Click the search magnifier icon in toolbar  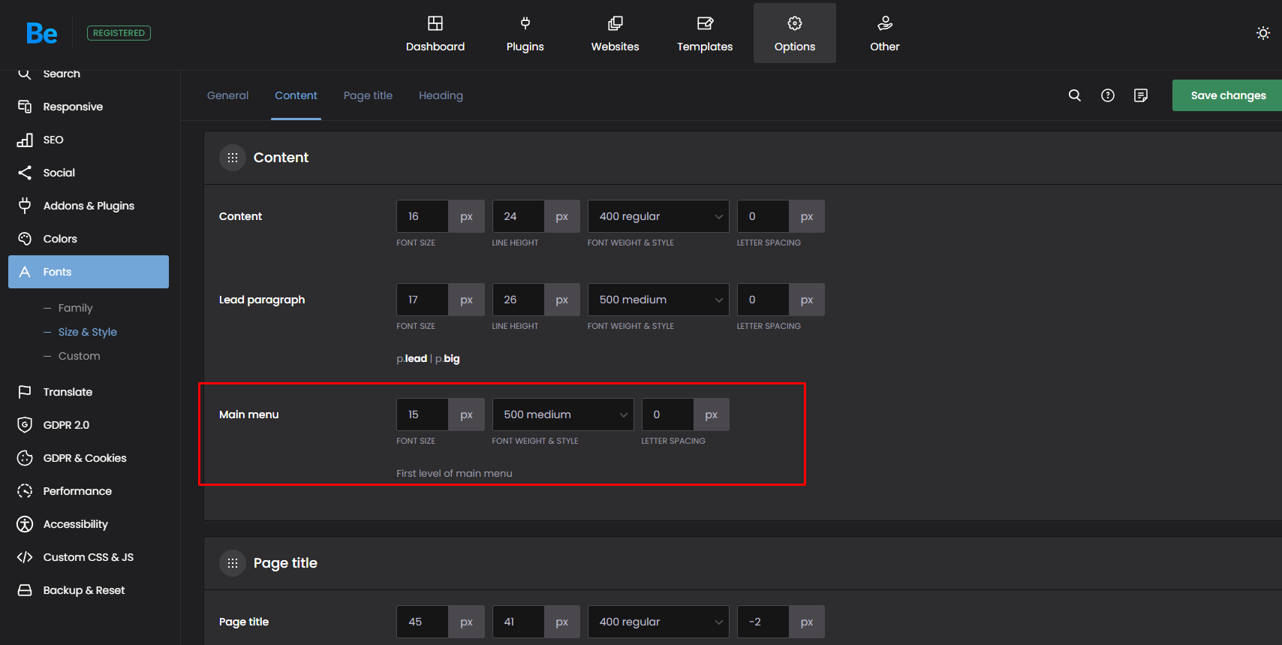(1074, 95)
